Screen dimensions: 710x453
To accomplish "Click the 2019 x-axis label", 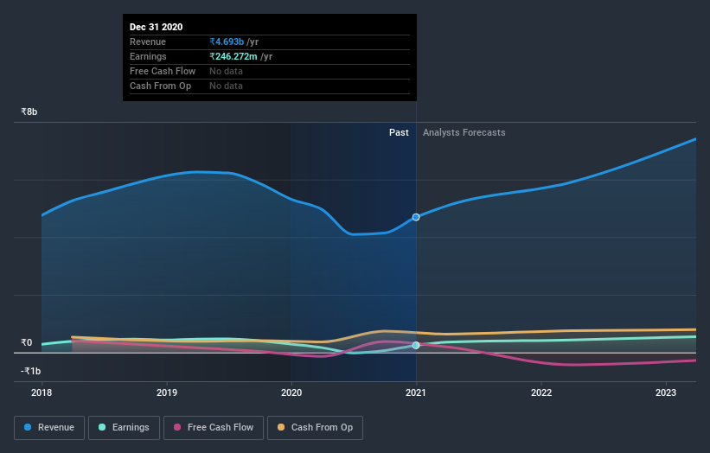I will click(167, 392).
